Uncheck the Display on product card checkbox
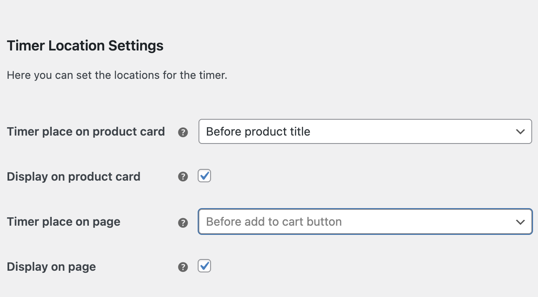The height and width of the screenshot is (297, 538). tap(204, 176)
